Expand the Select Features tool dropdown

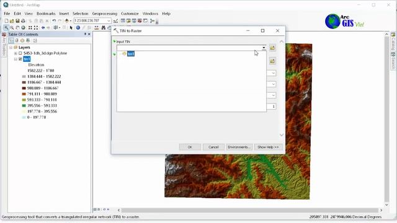tap(60, 27)
